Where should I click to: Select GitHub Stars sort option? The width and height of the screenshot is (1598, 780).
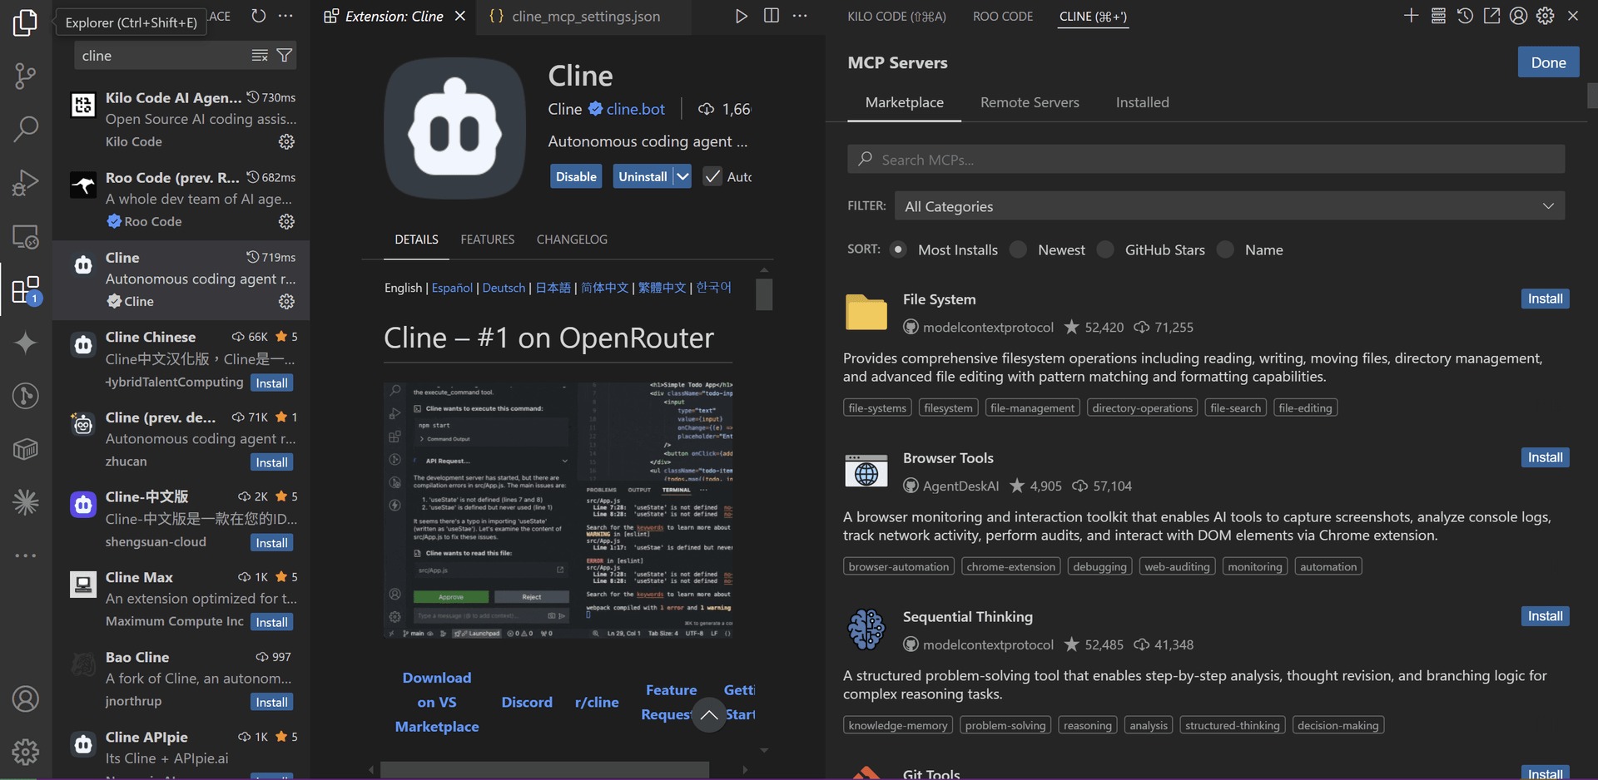click(x=1105, y=249)
